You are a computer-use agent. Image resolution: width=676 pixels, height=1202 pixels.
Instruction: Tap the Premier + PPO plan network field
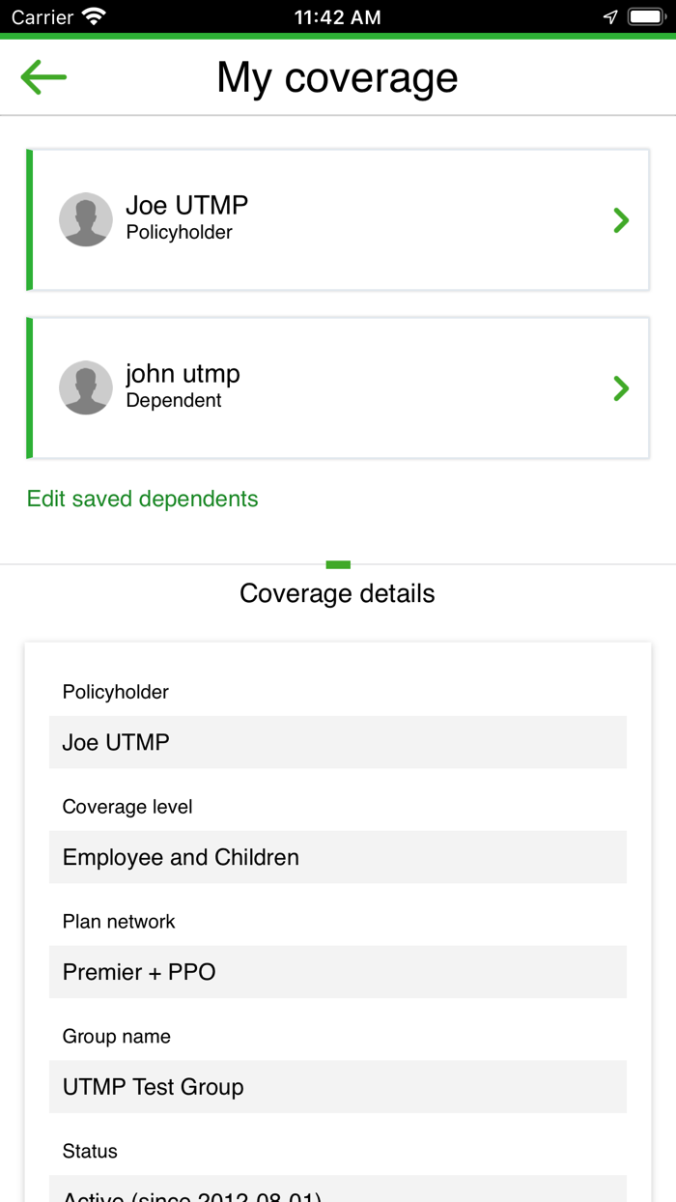tap(337, 972)
